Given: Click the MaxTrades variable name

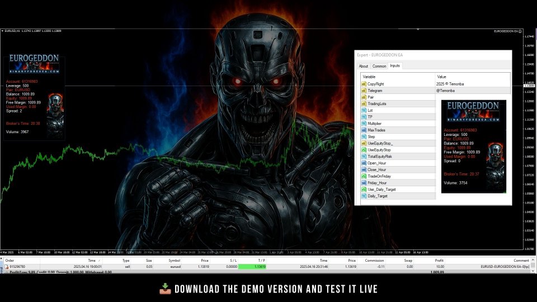Looking at the screenshot, I should [376, 130].
